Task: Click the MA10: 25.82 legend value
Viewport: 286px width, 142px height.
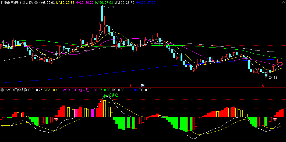Action: click(65, 3)
